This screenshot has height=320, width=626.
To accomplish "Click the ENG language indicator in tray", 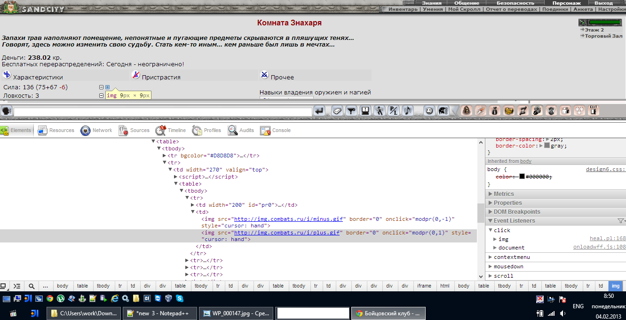I will coord(578,306).
